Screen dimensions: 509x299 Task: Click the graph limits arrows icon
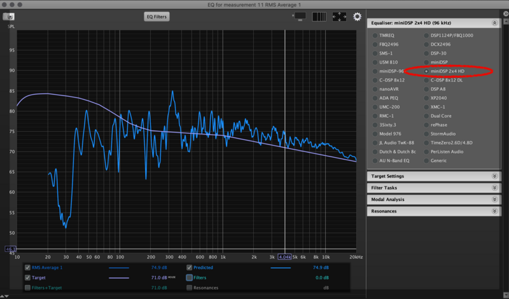pyautogui.click(x=339, y=17)
